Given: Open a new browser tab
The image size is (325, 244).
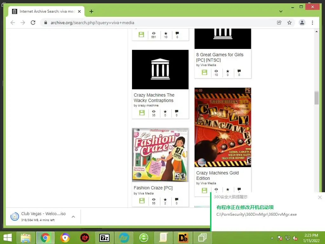Looking at the screenshot, I should (91, 11).
